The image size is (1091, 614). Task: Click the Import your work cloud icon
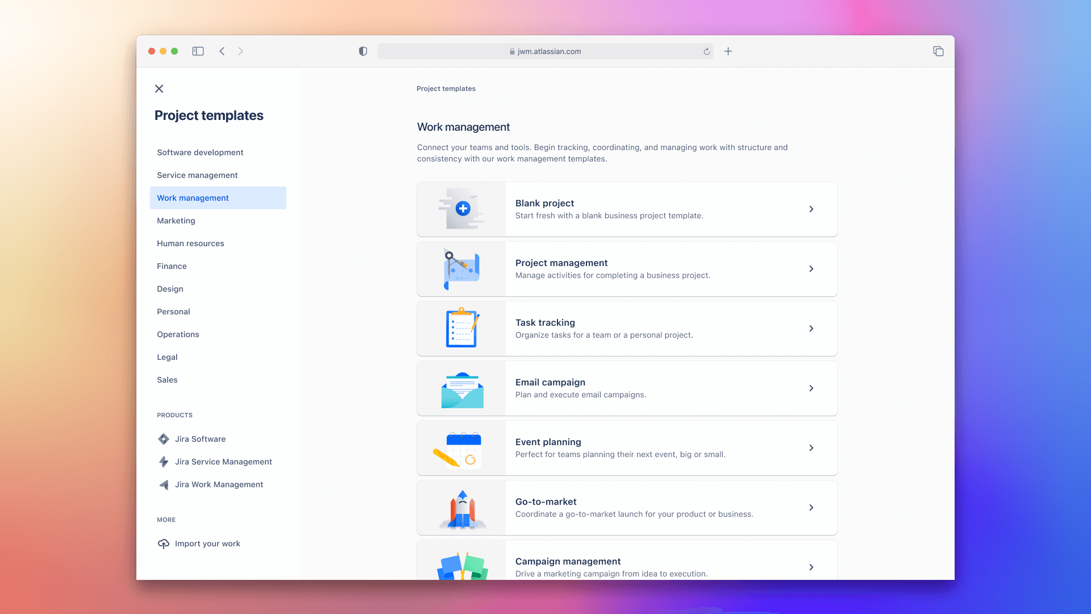[163, 544]
